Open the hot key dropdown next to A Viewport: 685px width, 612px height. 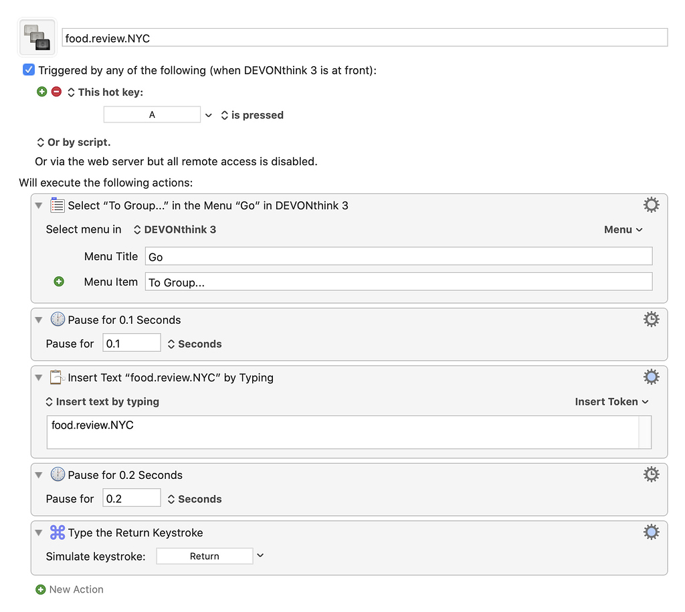pos(208,114)
